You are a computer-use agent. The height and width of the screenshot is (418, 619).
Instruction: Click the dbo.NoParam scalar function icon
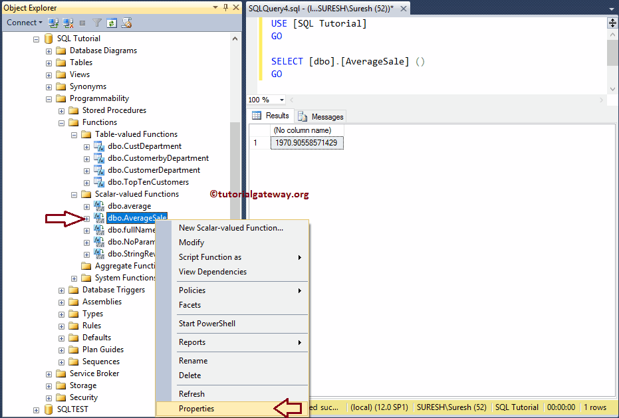coord(99,242)
